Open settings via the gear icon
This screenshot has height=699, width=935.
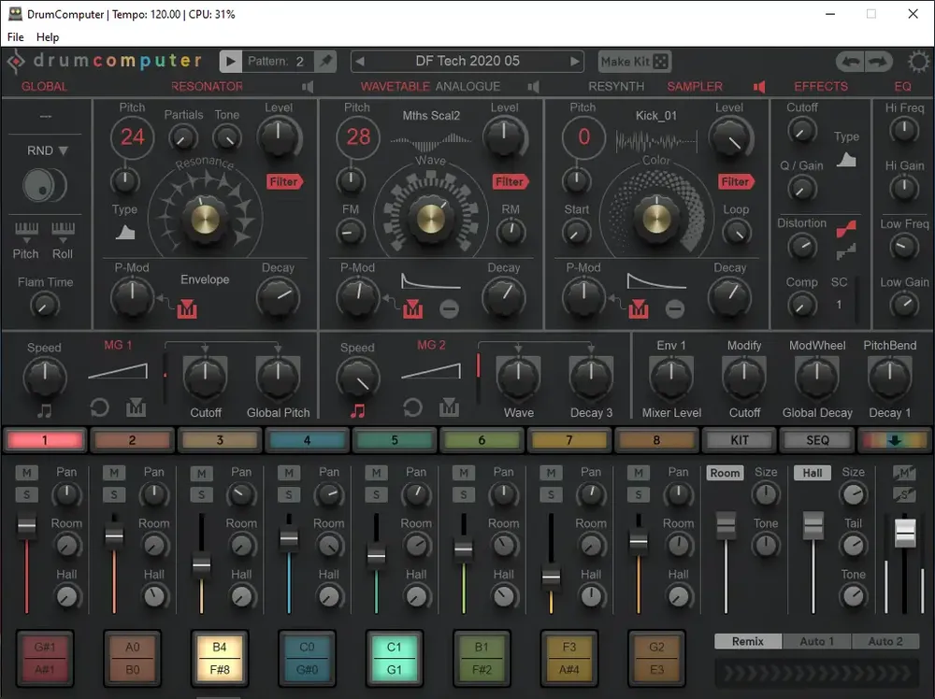click(918, 62)
